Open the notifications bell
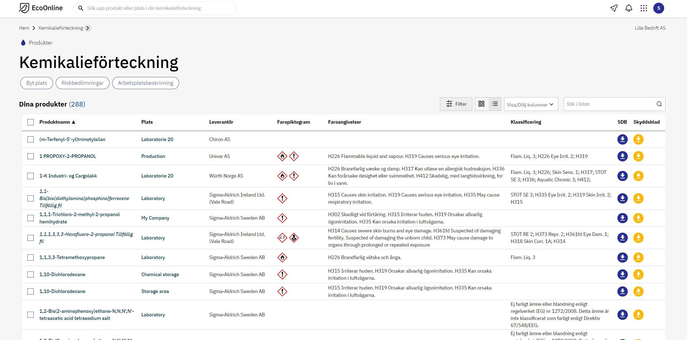The image size is (687, 340). [x=629, y=8]
